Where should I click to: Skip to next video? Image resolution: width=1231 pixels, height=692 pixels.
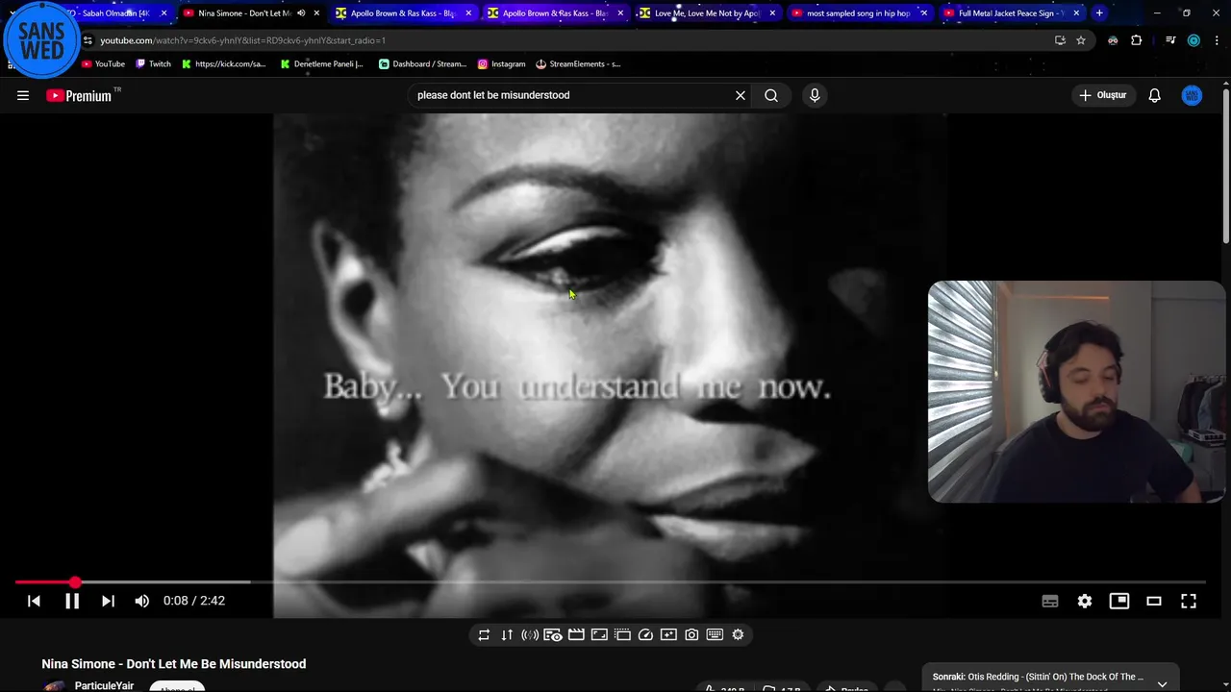click(x=108, y=601)
